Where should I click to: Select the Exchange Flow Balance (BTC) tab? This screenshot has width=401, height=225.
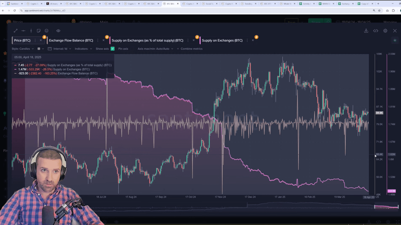coord(71,40)
